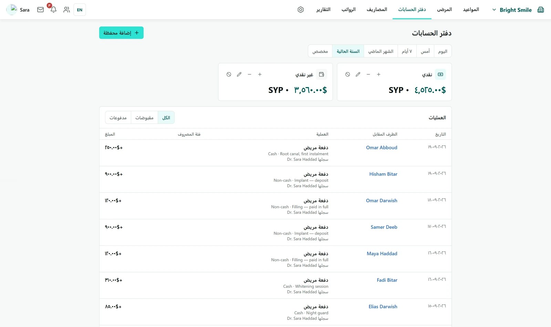Click minus icon on نقدي wallet
551x327 pixels.
(368, 74)
